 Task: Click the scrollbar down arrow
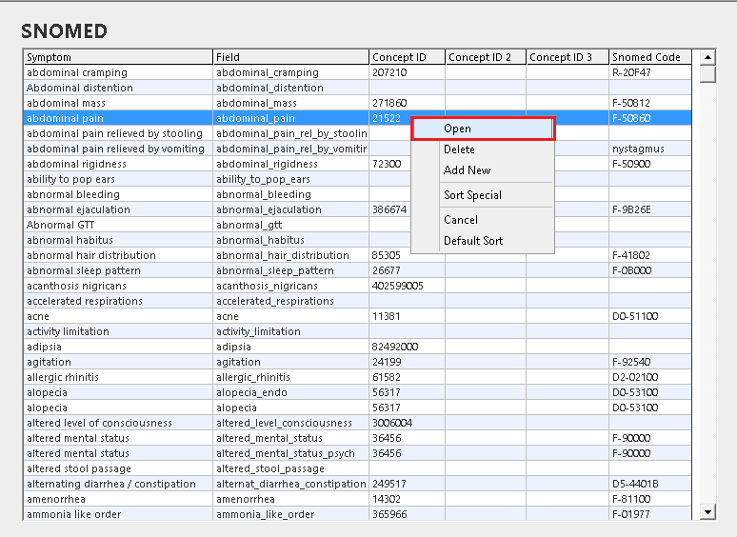(707, 511)
